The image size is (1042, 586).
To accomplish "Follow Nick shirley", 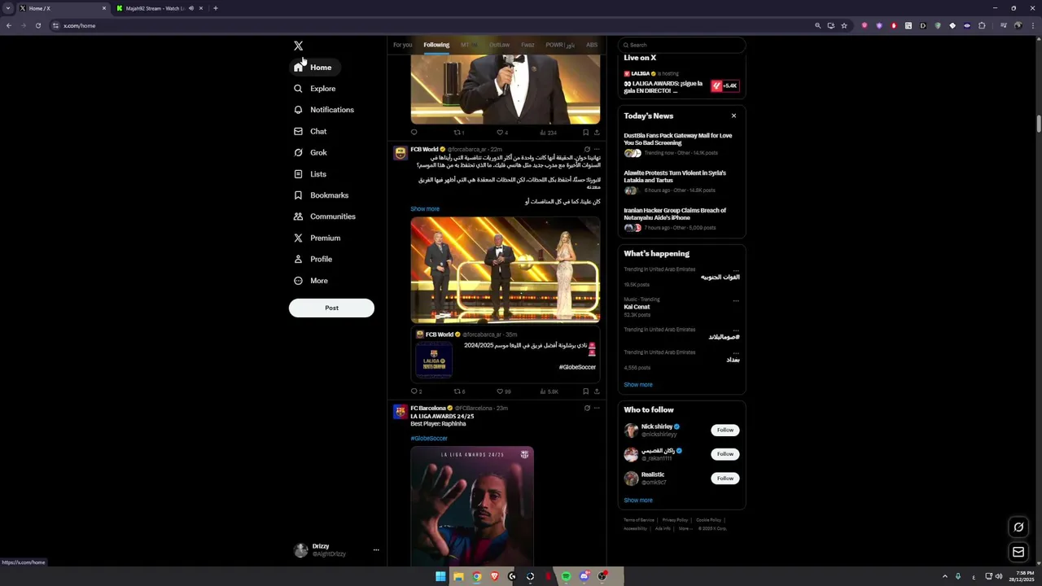I will coord(725,430).
